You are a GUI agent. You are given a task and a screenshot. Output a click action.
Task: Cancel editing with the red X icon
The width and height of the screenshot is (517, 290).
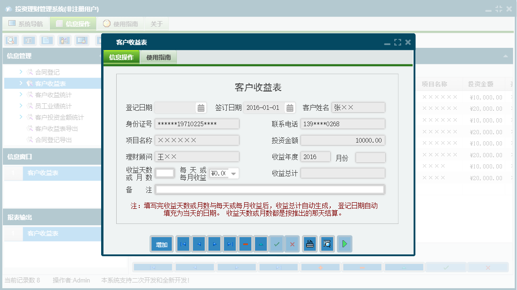292,244
